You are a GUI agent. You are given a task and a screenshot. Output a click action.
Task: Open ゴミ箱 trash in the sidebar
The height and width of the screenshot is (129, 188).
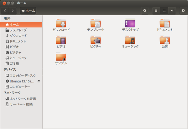coord(21,63)
